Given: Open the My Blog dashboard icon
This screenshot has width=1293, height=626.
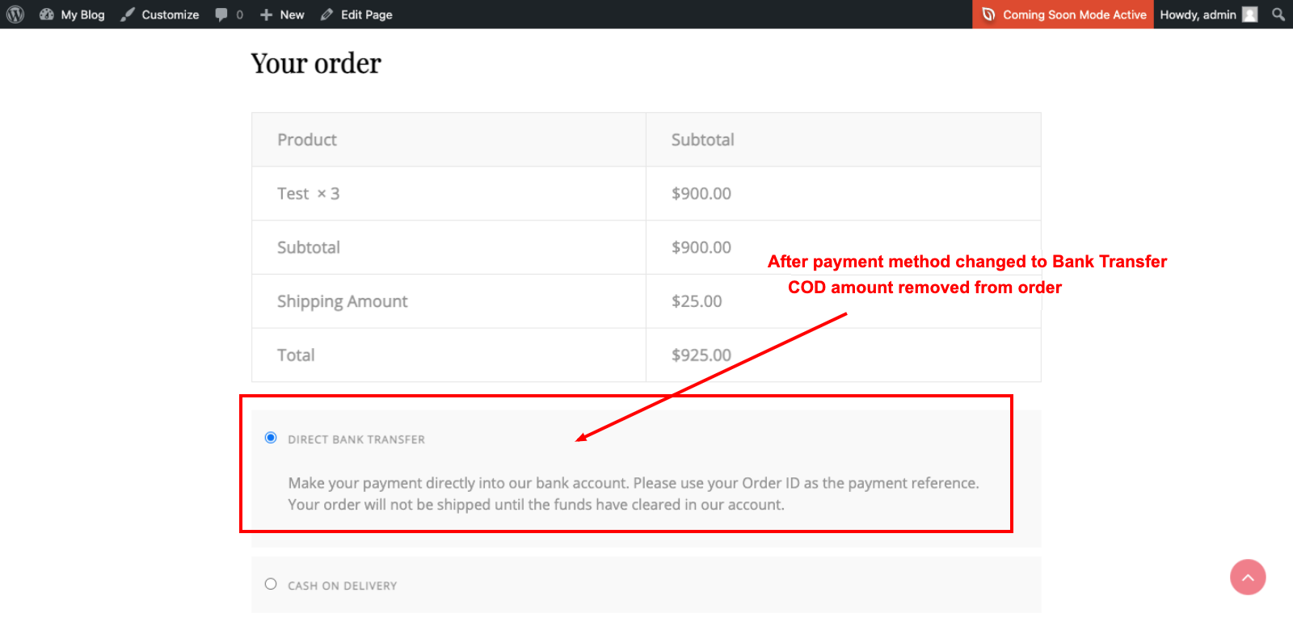Looking at the screenshot, I should (47, 15).
